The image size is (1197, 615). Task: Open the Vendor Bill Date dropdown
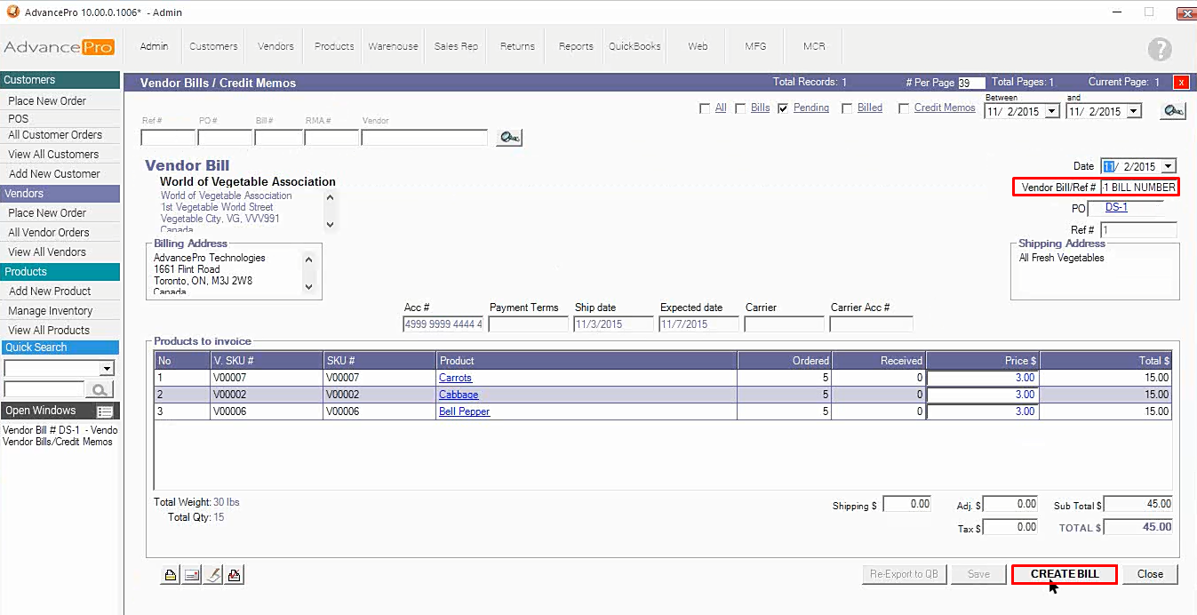point(1168,166)
